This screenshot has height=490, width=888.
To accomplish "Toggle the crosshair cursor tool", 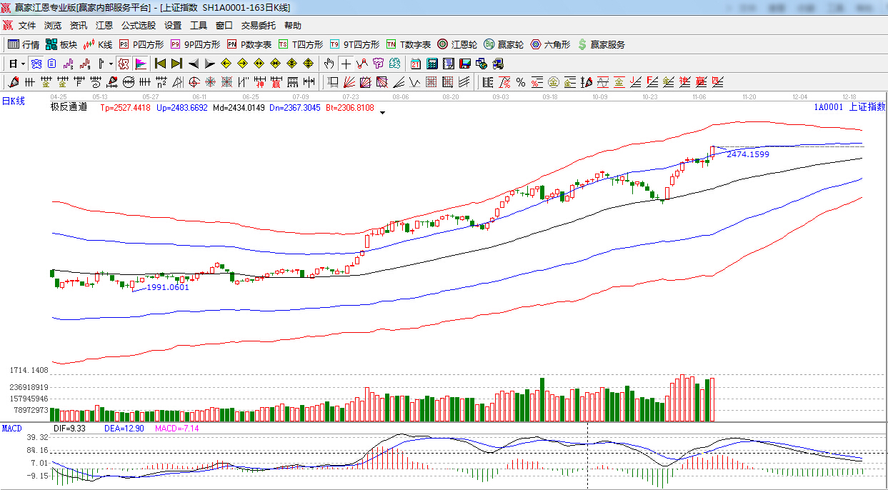I will click(x=346, y=64).
